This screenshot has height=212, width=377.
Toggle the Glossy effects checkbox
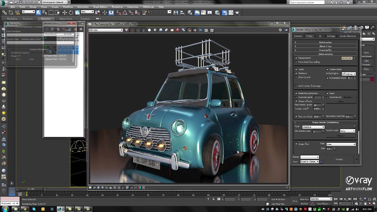click(x=296, y=101)
